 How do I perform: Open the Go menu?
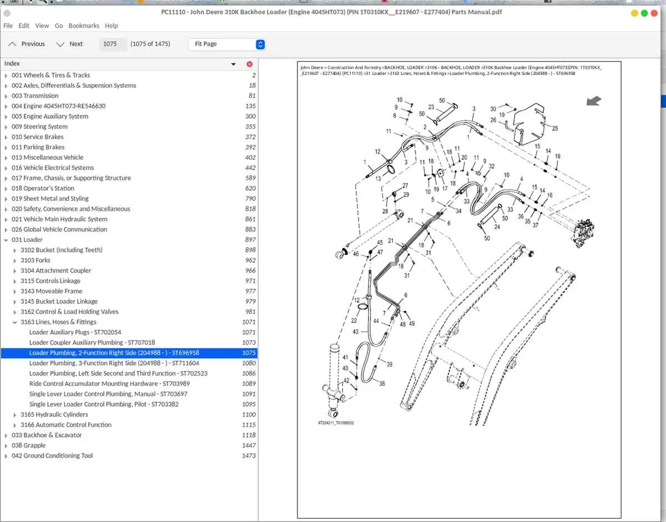coord(59,26)
